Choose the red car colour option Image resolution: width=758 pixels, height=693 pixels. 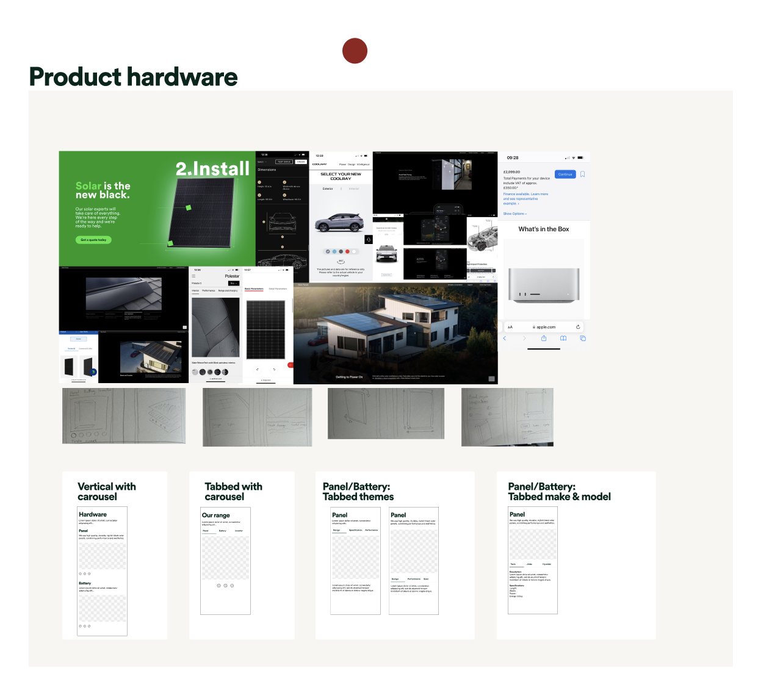[x=347, y=251]
